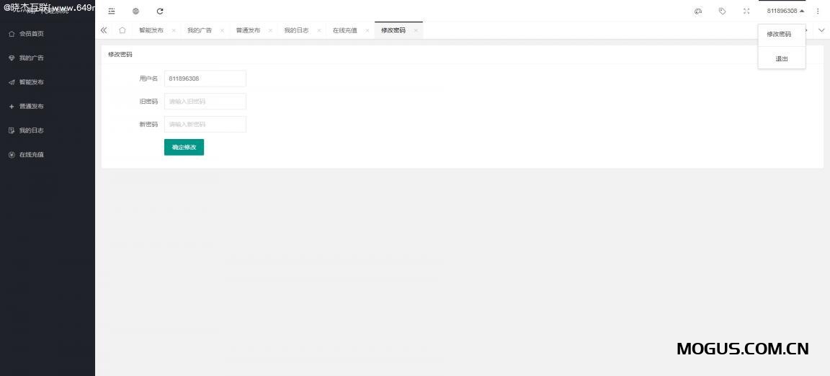Screen dimensions: 830x376
Task: Toggle fullscreen mode icon
Action: point(746,11)
